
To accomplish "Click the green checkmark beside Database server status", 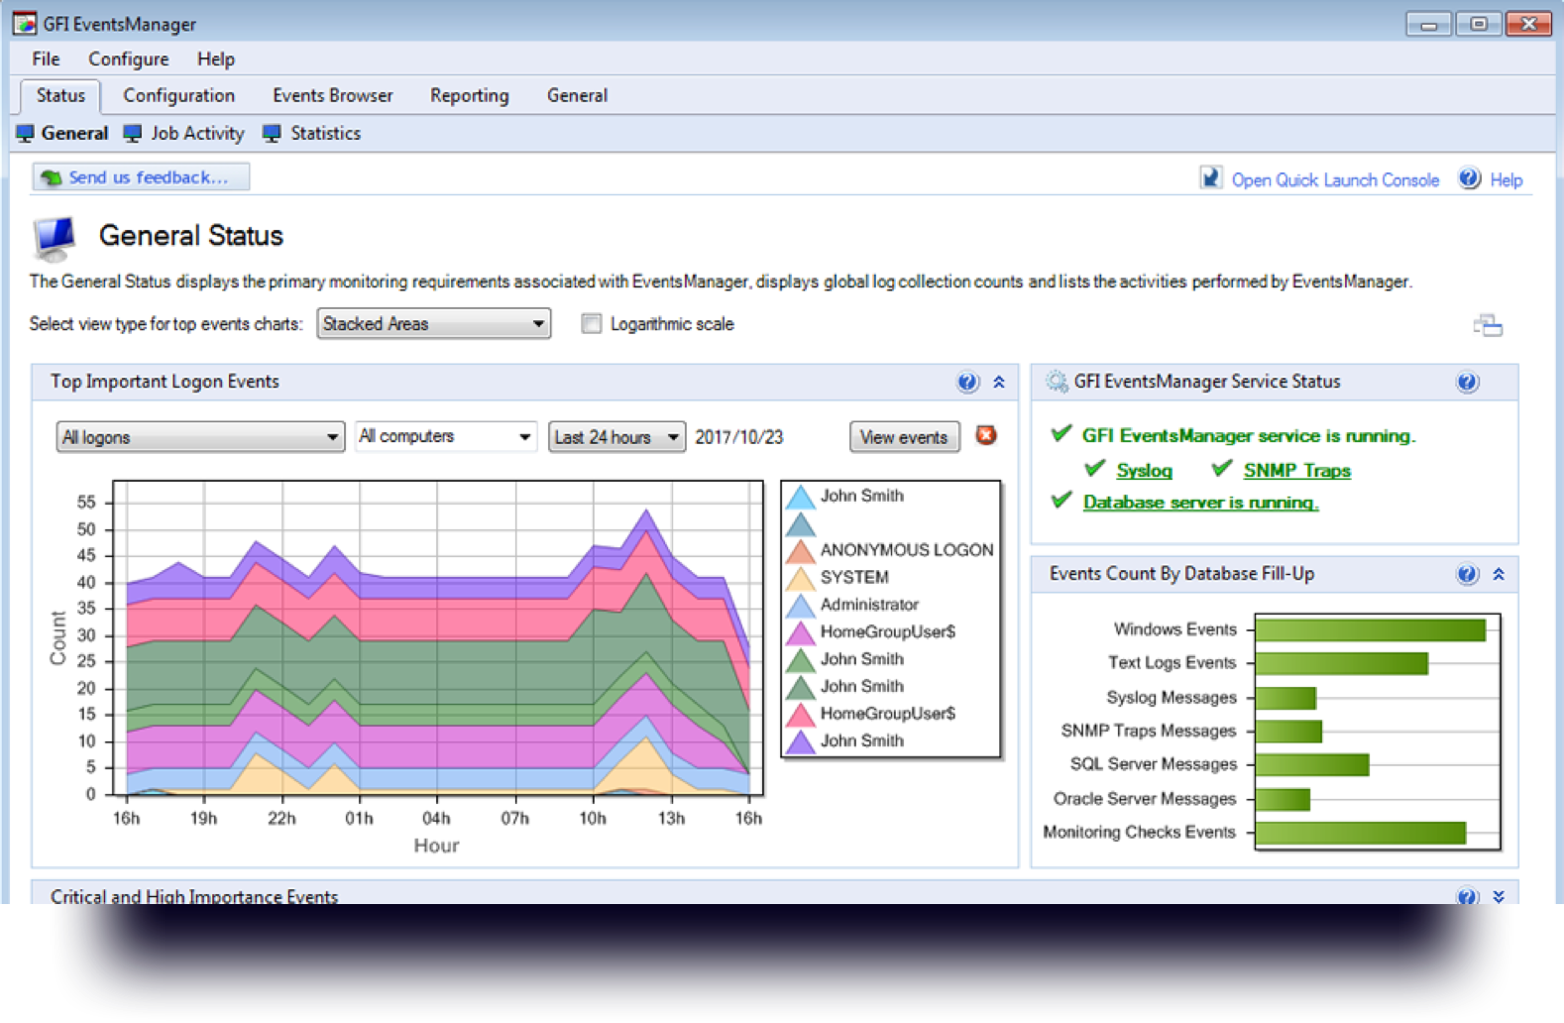I will [x=1061, y=501].
